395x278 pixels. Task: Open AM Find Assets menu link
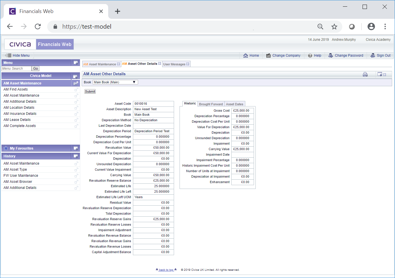tap(16, 89)
